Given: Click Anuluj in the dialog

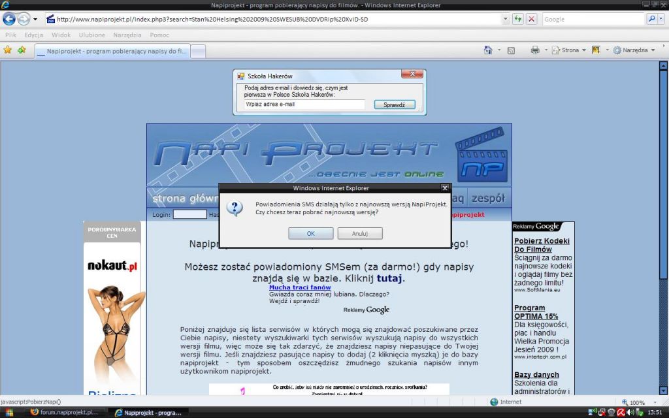Looking at the screenshot, I should point(360,233).
